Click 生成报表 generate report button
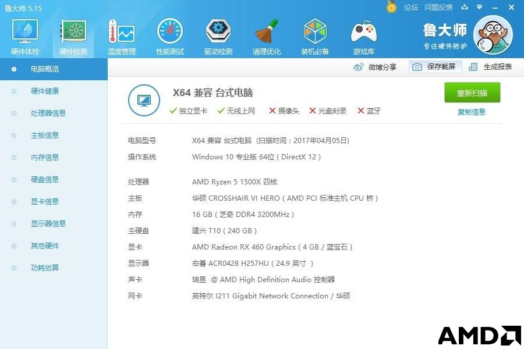 pyautogui.click(x=490, y=67)
